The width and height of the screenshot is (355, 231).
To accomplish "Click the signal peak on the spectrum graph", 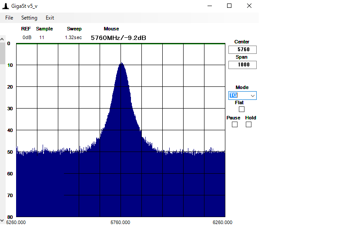I will (x=121, y=63).
